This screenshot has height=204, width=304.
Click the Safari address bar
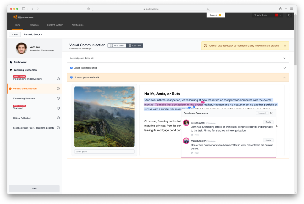pos(151,9)
